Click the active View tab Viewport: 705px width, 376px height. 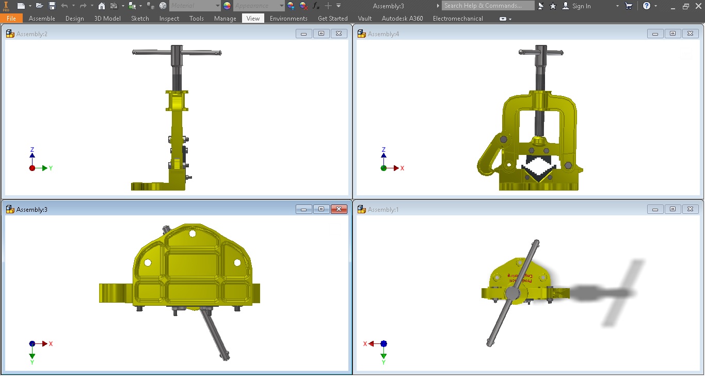pyautogui.click(x=253, y=18)
